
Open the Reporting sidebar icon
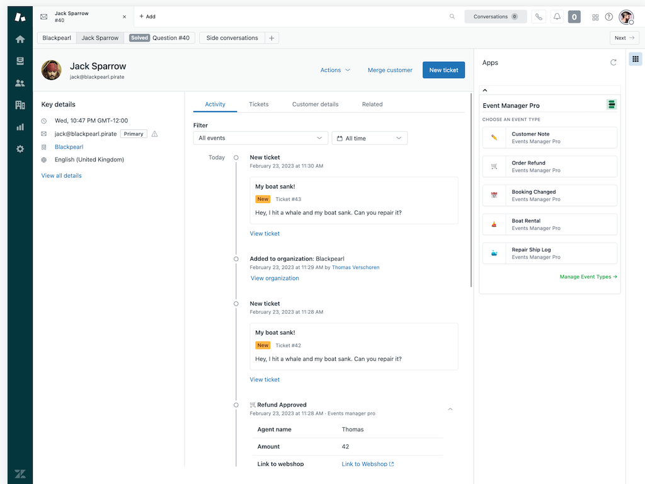coord(20,127)
